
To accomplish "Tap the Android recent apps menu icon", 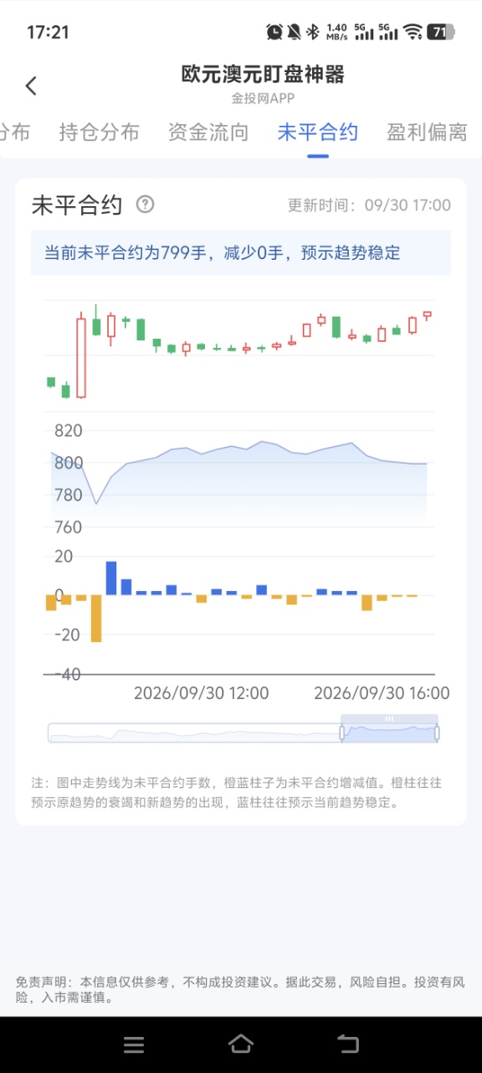I will [x=134, y=1044].
